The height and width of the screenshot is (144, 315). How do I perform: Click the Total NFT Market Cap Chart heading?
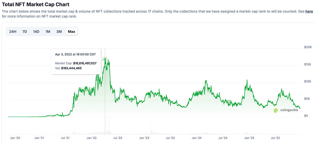click(x=36, y=4)
